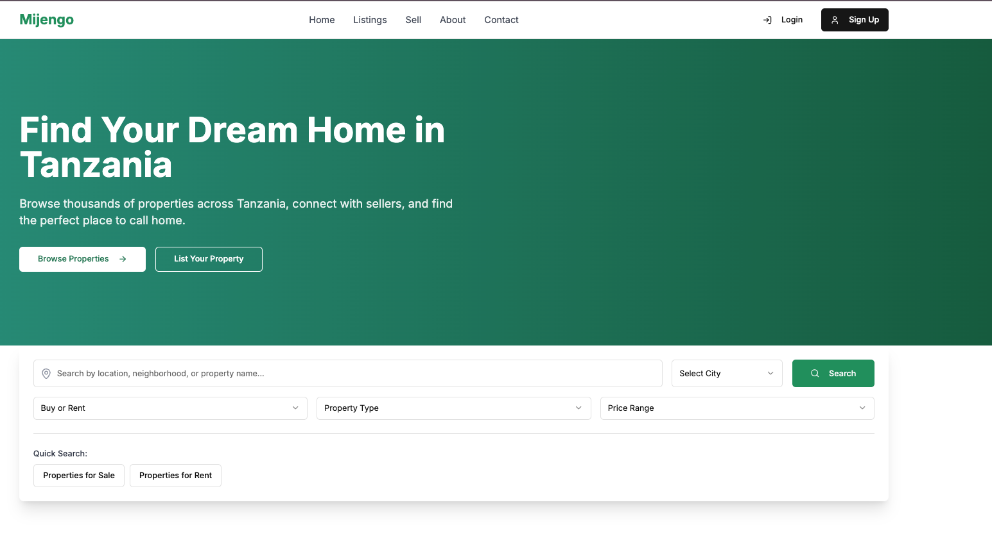This screenshot has height=541, width=992.
Task: Open the About page
Action: coord(453,20)
